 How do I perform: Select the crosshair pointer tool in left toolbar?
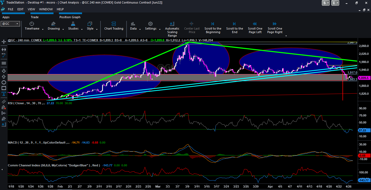coord(4,42)
